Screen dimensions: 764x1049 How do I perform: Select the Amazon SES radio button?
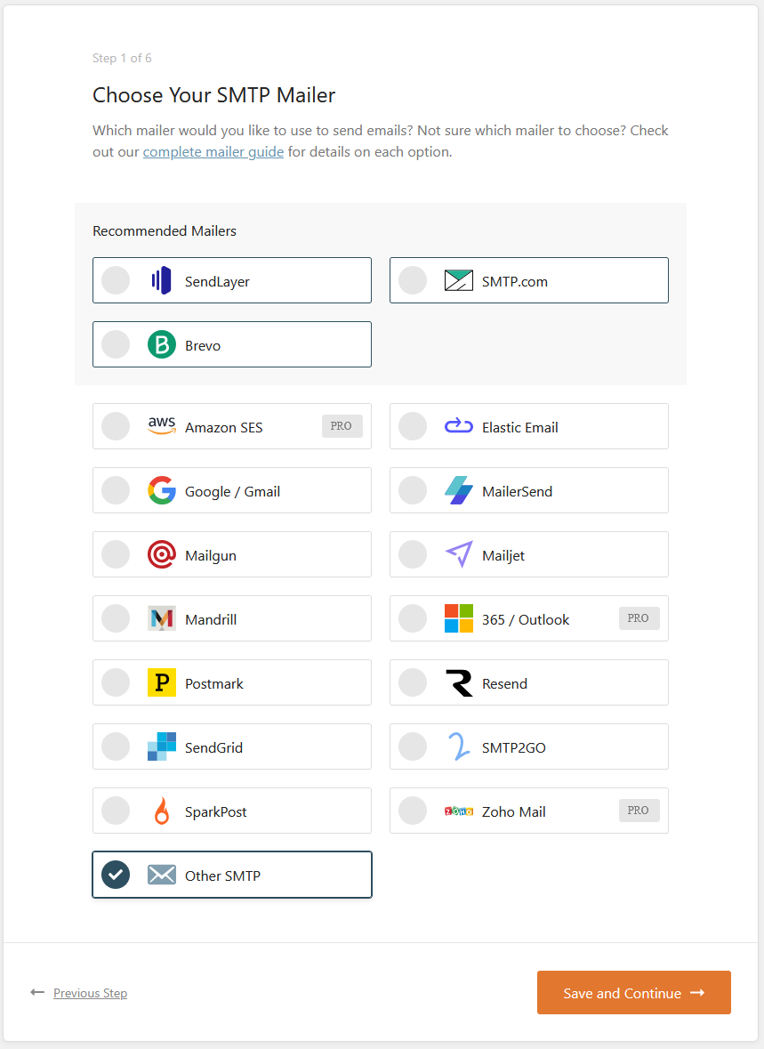(115, 426)
